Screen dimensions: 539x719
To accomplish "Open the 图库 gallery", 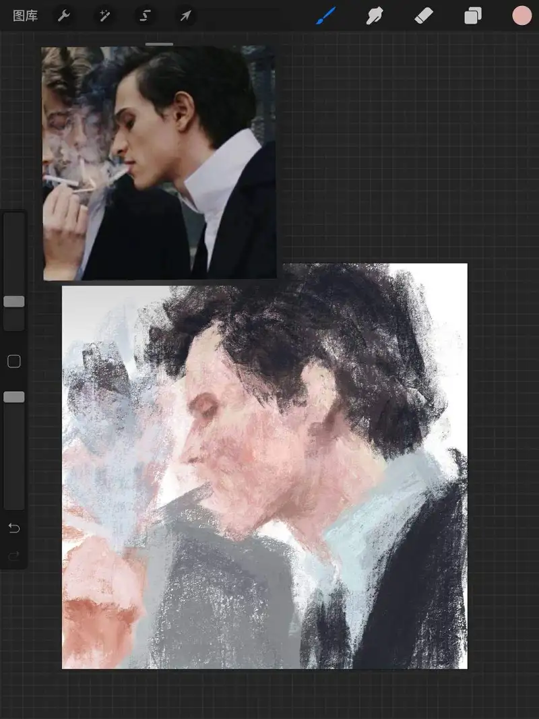I will coord(25,16).
